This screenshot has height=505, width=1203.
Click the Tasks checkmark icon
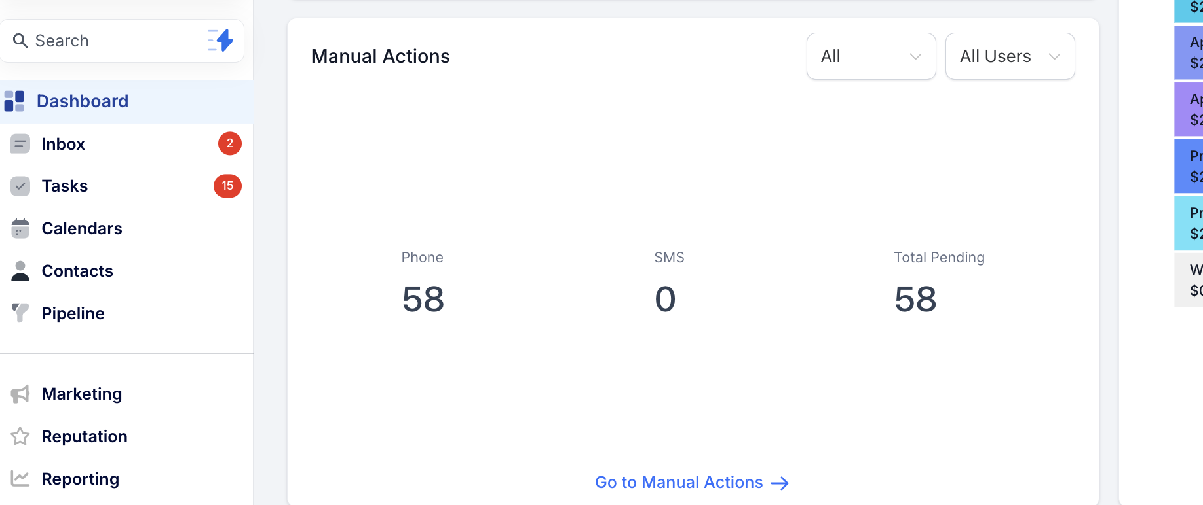(x=20, y=186)
